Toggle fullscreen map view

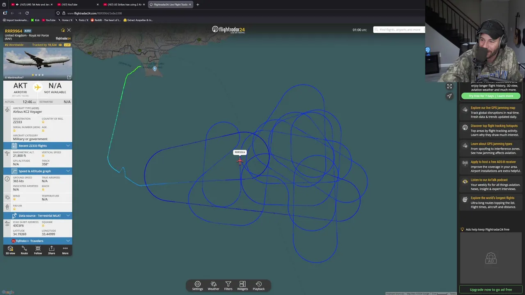coord(450,86)
